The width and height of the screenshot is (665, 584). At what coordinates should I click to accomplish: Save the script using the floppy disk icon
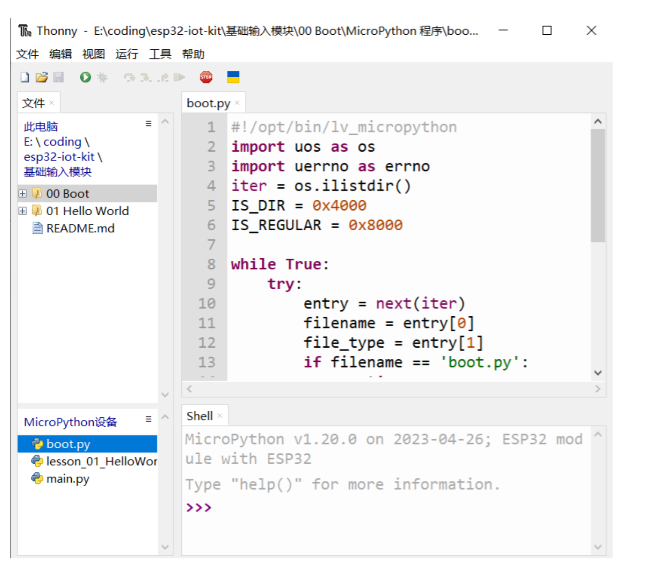click(58, 77)
